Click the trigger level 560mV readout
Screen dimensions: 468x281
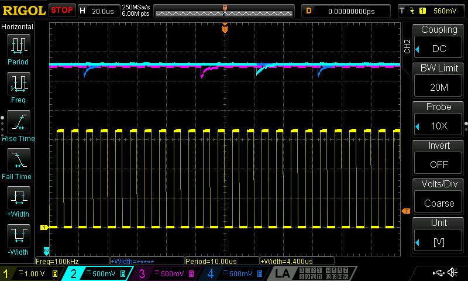pyautogui.click(x=445, y=11)
